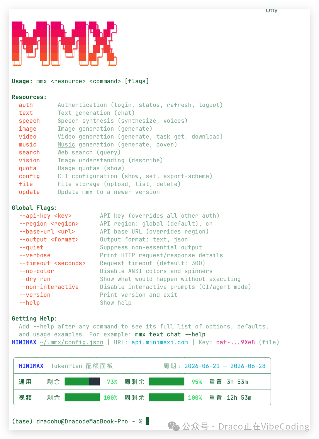Click the 'config' resource name

29,176
